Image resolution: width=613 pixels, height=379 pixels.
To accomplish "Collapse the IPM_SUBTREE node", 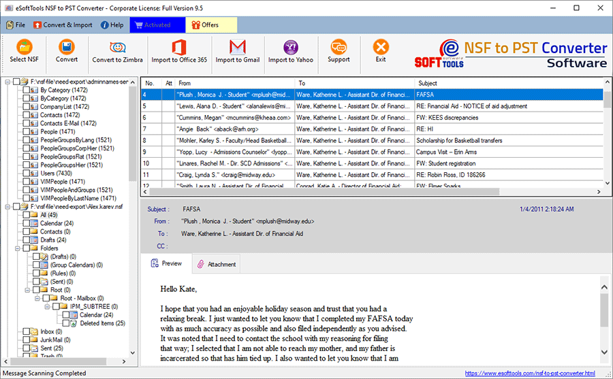I will pos(47,306).
